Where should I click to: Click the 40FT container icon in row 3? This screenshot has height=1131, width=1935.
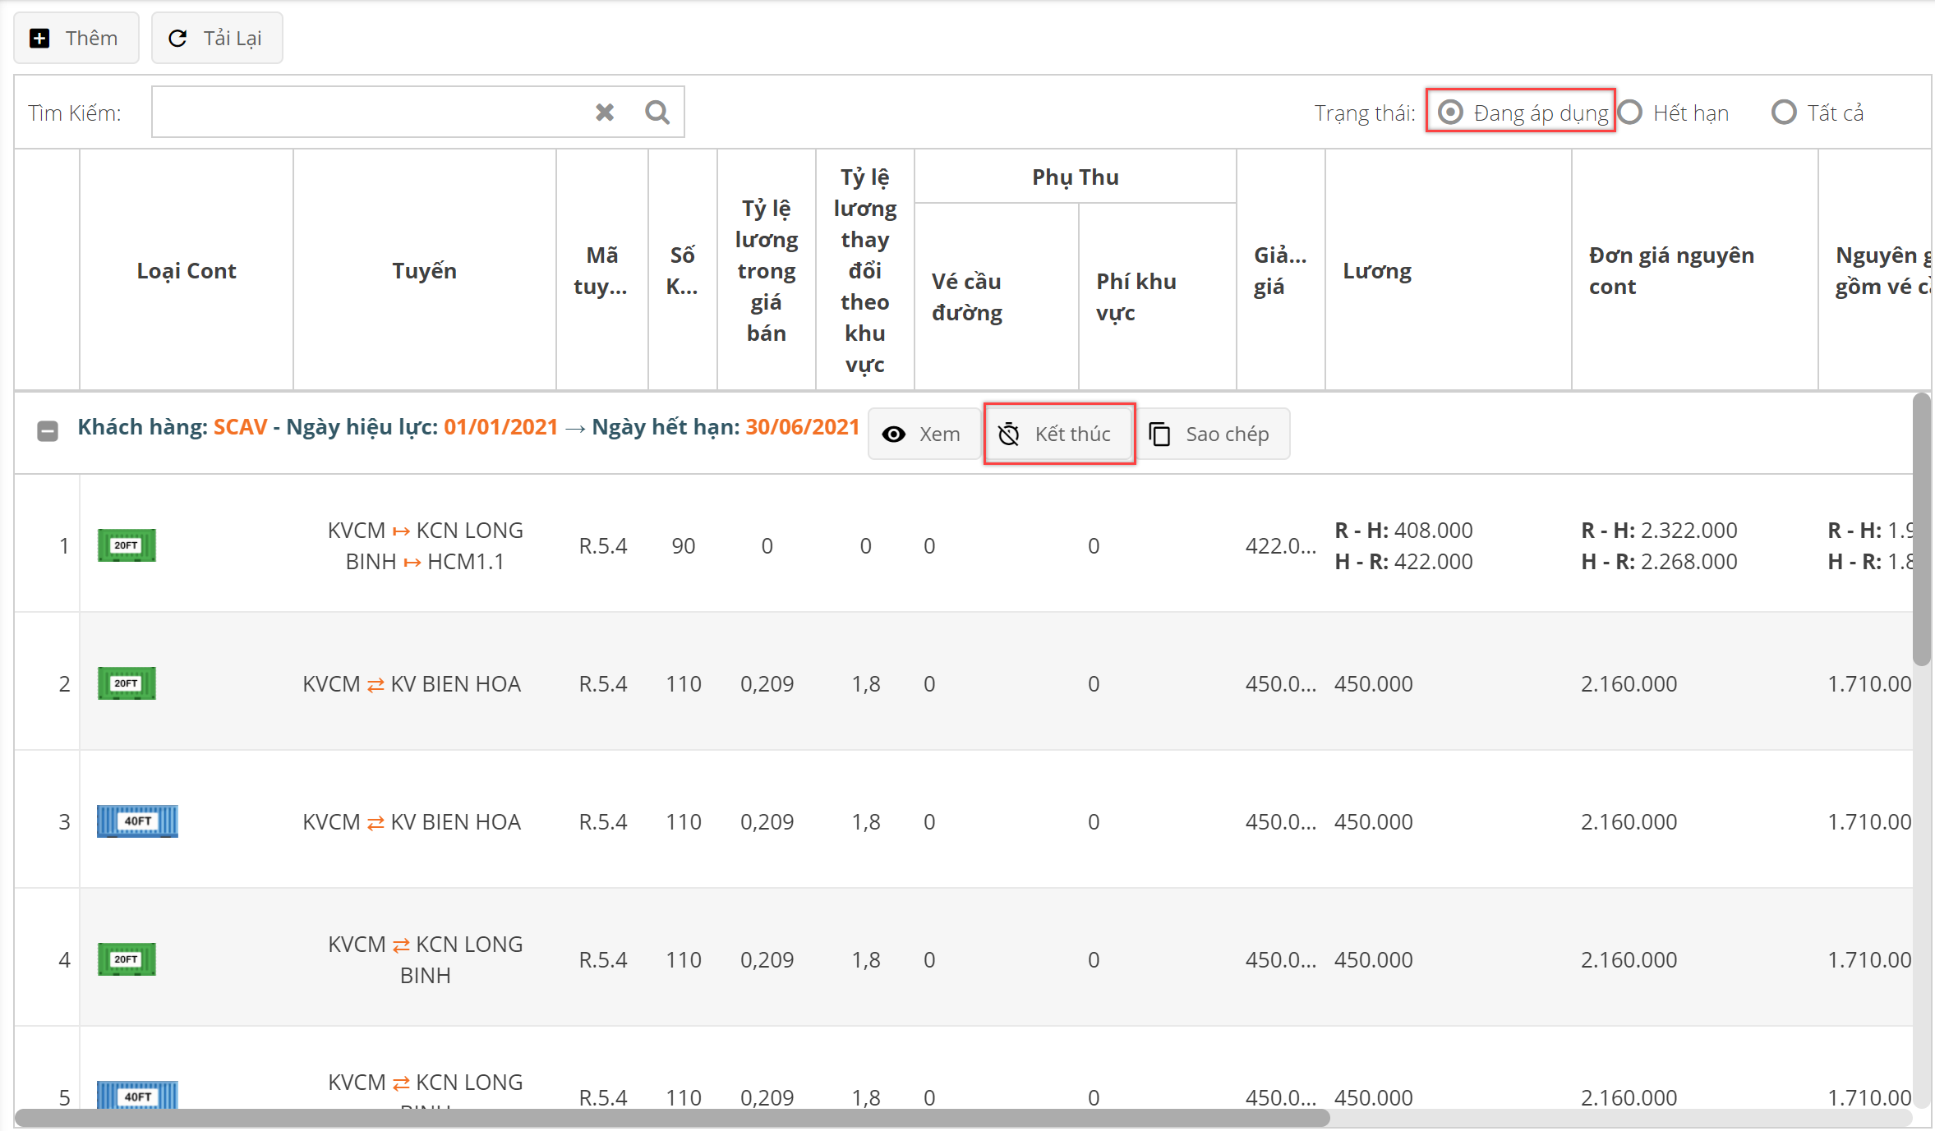137,821
